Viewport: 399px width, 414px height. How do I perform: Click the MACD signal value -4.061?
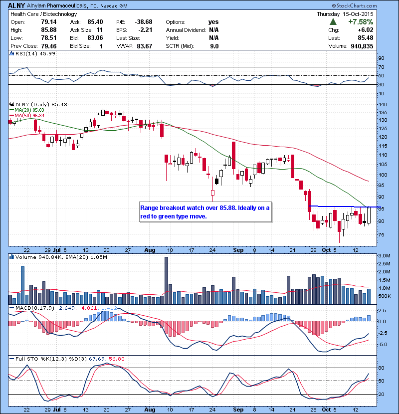coord(88,308)
